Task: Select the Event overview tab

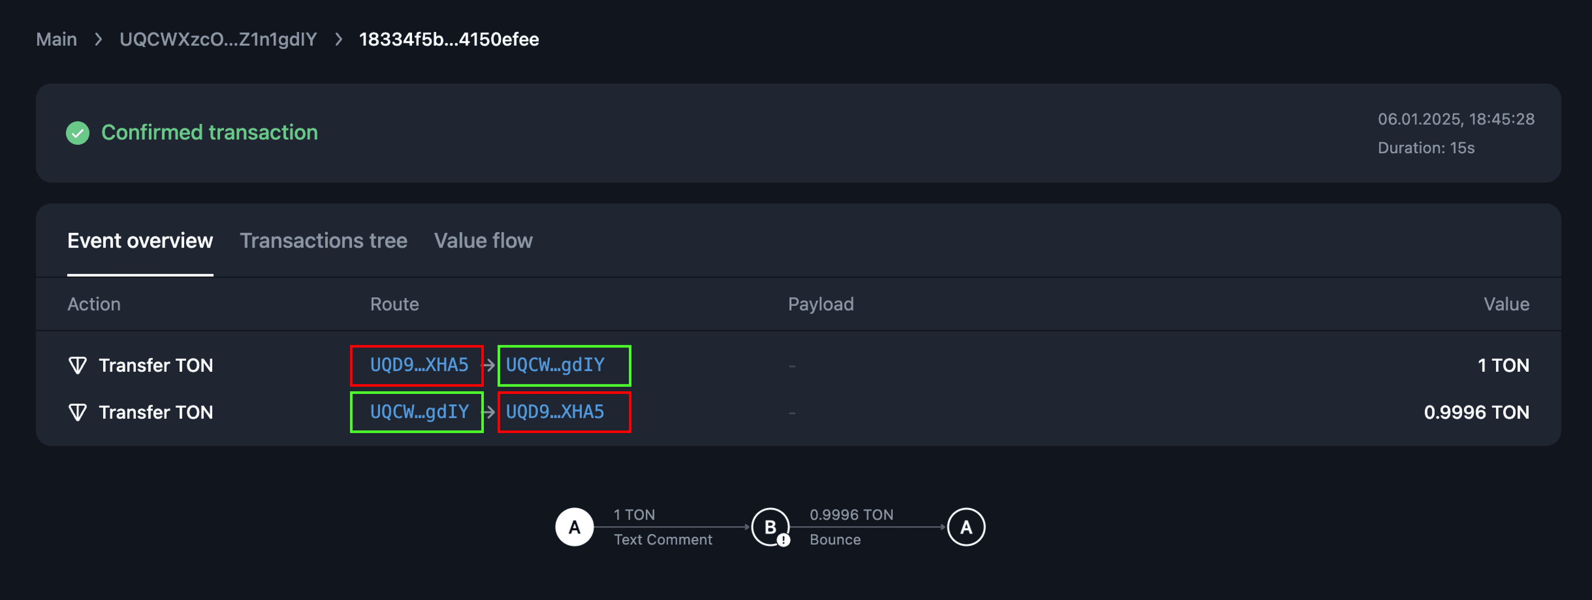Action: (140, 241)
